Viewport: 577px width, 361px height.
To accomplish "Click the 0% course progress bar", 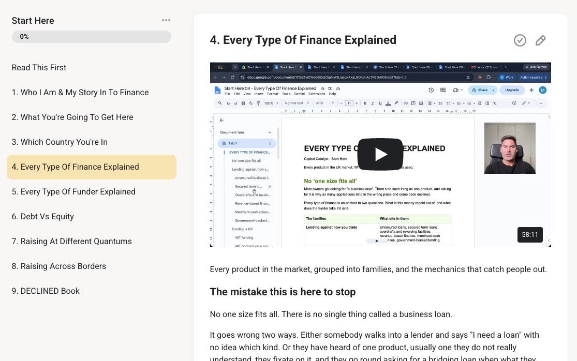I will (92, 37).
